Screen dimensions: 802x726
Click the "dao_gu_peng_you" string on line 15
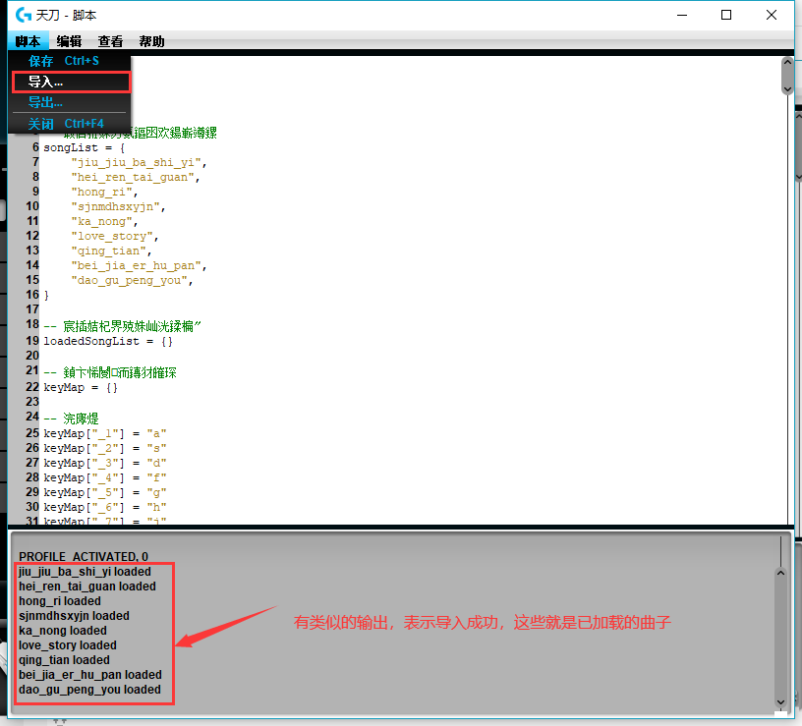click(129, 281)
